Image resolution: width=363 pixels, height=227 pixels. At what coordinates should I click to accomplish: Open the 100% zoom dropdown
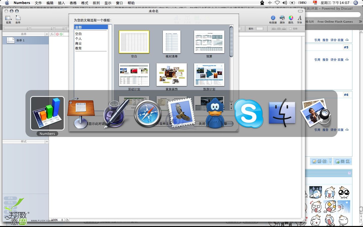[57, 220]
